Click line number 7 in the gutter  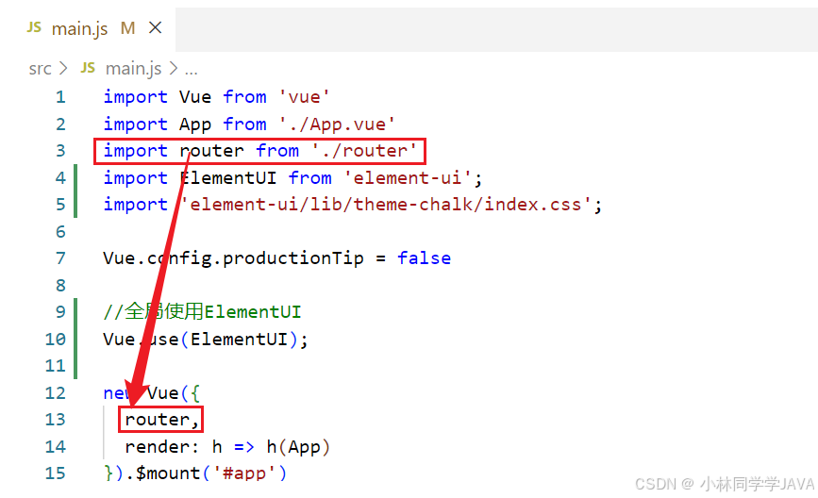pos(60,258)
